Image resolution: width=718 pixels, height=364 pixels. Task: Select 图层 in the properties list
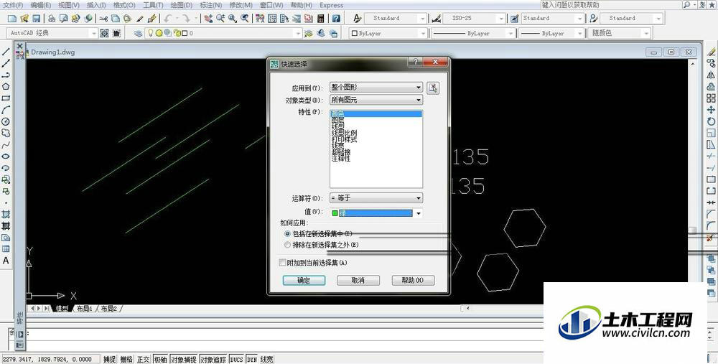[x=338, y=119]
